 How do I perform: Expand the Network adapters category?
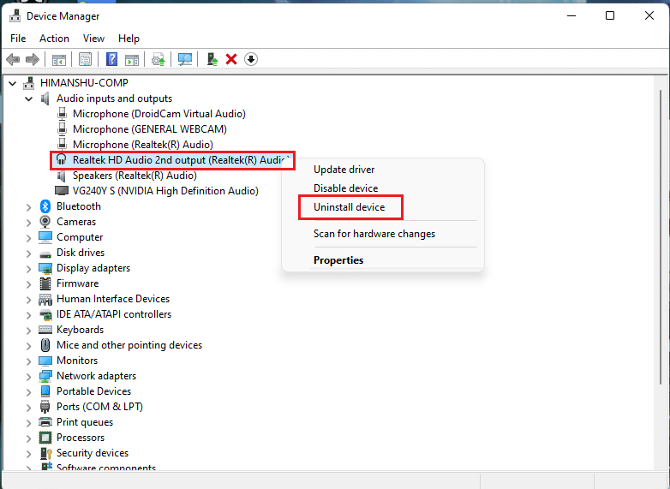pos(29,376)
